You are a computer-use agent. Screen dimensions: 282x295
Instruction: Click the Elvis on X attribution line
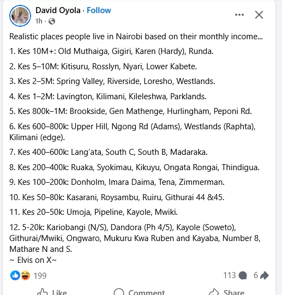pos(33,260)
